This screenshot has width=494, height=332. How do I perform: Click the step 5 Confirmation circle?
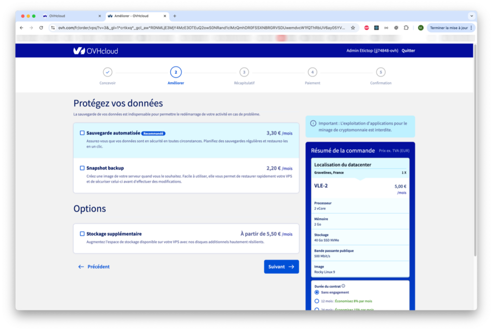coord(381,72)
